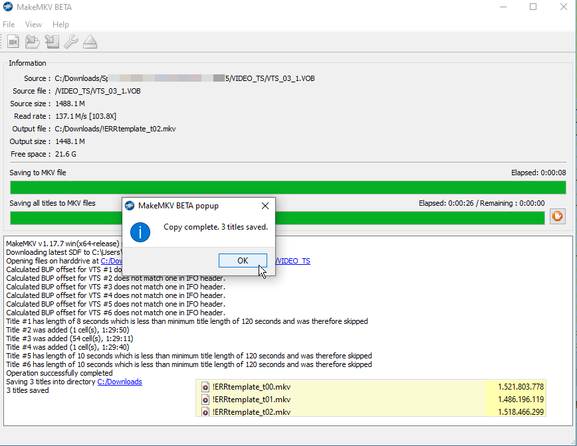Screen dimensions: 577x446
Task: Click the Output file path value
Action: tap(115, 129)
